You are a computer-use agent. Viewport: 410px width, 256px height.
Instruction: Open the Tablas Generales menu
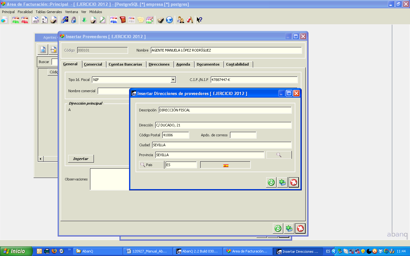pyautogui.click(x=49, y=12)
